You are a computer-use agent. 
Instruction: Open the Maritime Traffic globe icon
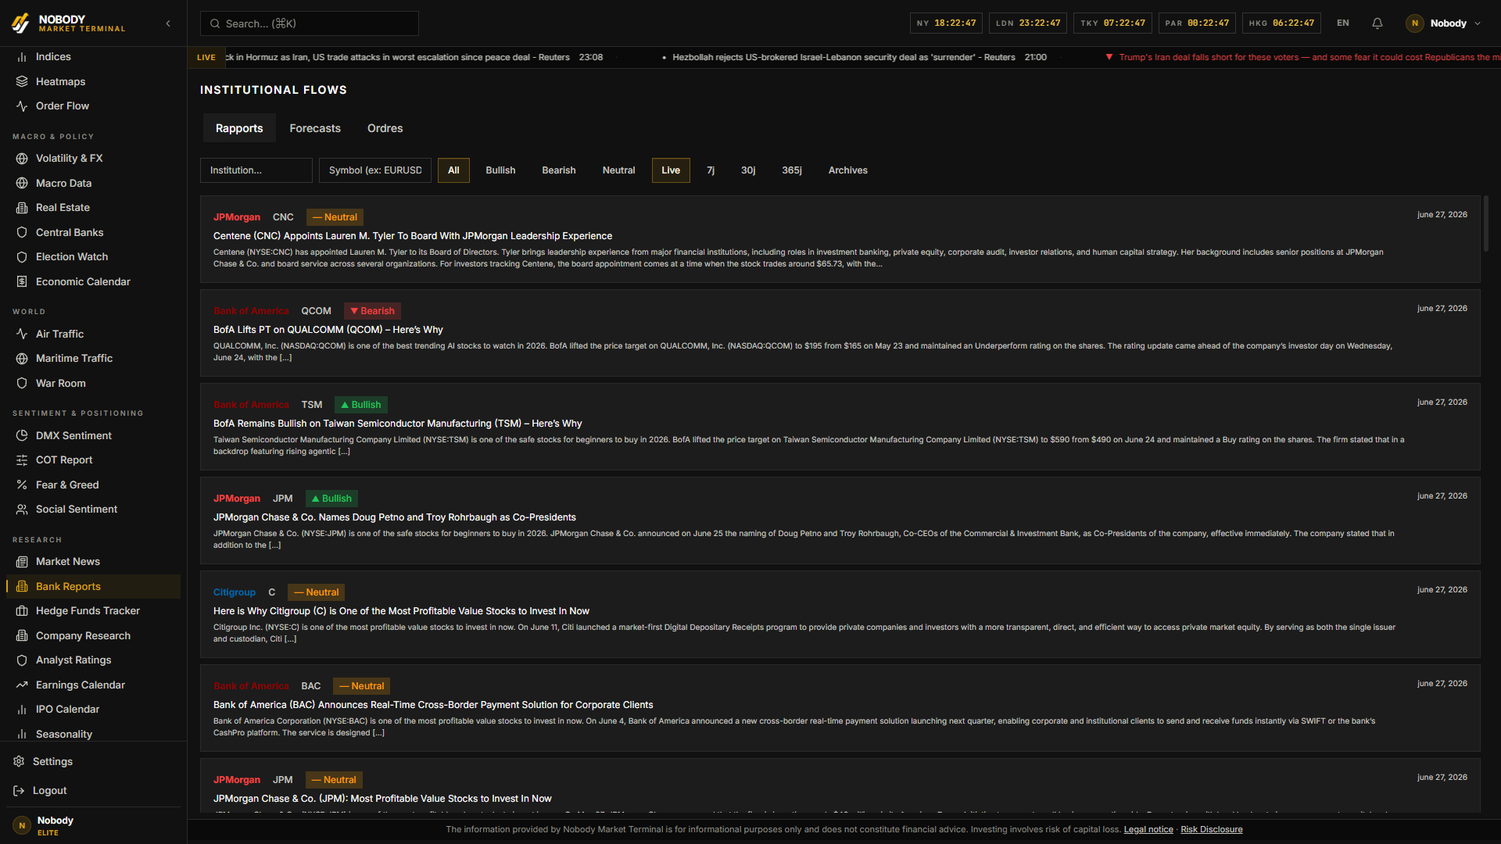(x=22, y=359)
